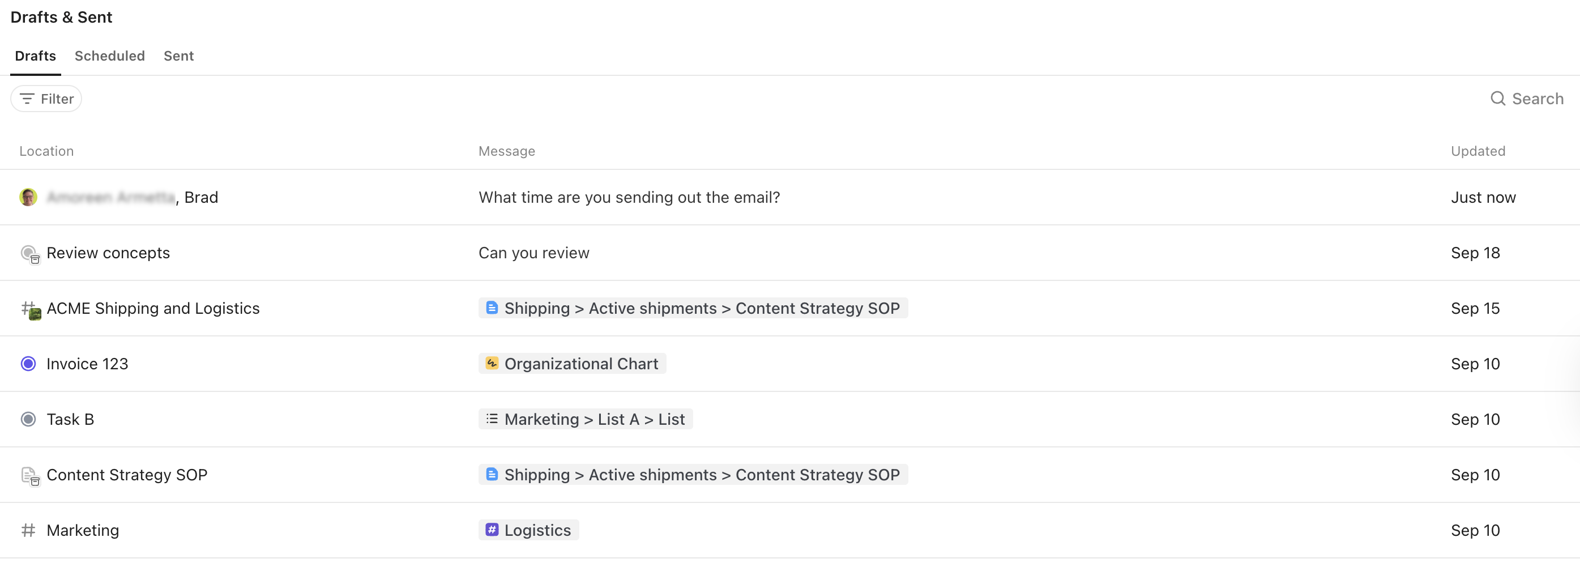Screen dimensions: 1580x563
Task: Click the Review concepts comment icon
Action: point(29,253)
